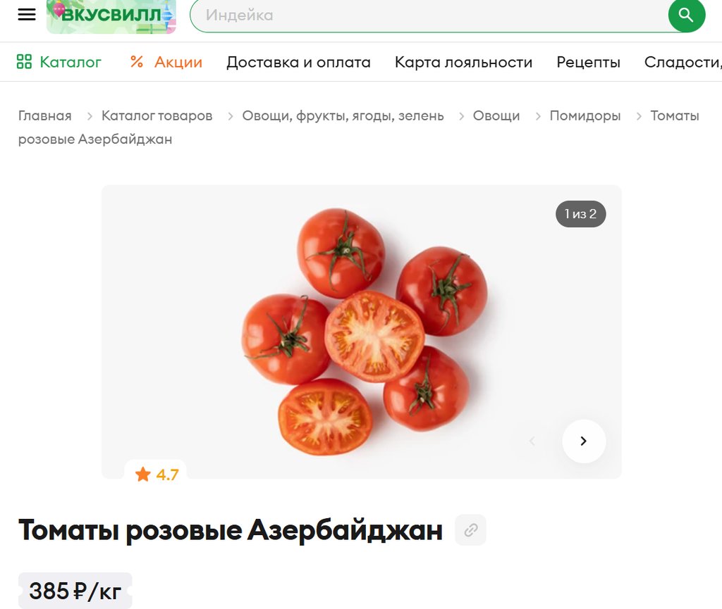
Task: Go to Доставка и оплата page
Action: (x=298, y=62)
